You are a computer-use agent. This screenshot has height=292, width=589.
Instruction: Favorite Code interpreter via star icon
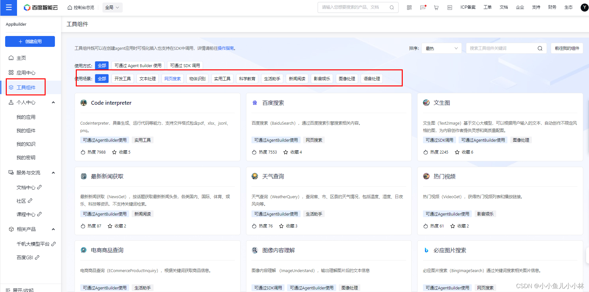pos(114,152)
